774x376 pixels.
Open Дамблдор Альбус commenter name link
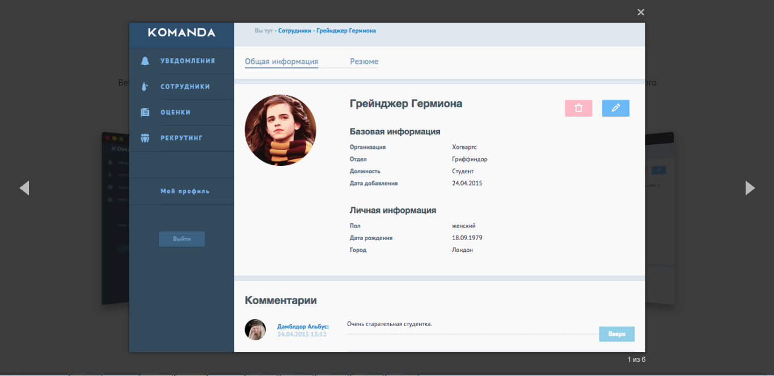click(302, 326)
